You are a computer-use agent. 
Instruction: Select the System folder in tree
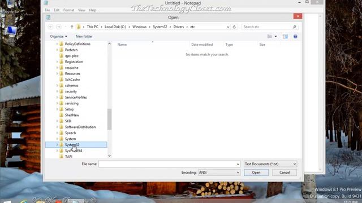tap(70, 139)
